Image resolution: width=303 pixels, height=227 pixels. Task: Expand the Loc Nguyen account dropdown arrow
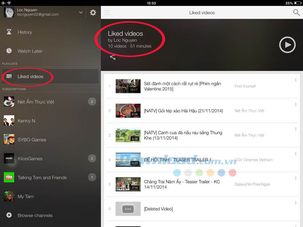click(81, 12)
